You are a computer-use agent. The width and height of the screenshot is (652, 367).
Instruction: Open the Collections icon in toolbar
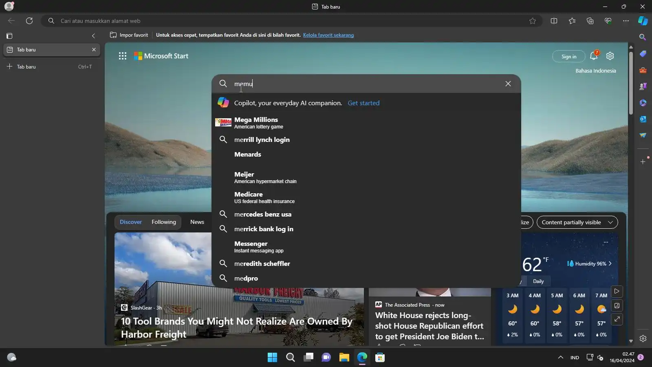(x=590, y=21)
